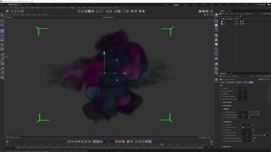Click the gear Generator icon in object palette
The width and height of the screenshot is (271, 152).
(x=216, y=44)
